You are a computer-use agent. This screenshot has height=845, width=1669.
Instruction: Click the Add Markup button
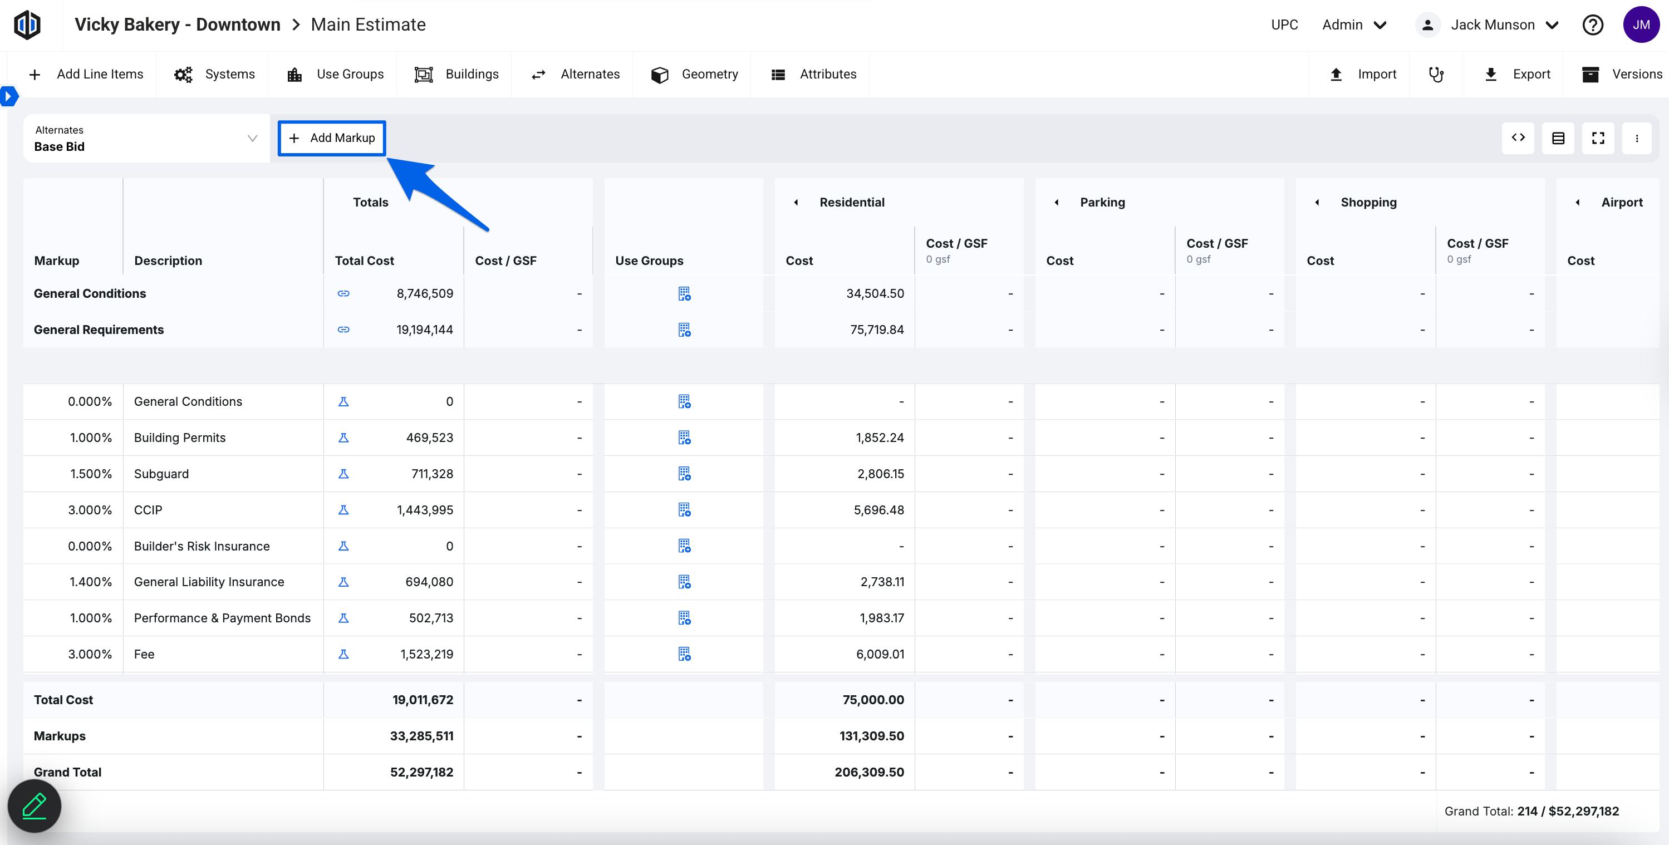click(x=332, y=138)
